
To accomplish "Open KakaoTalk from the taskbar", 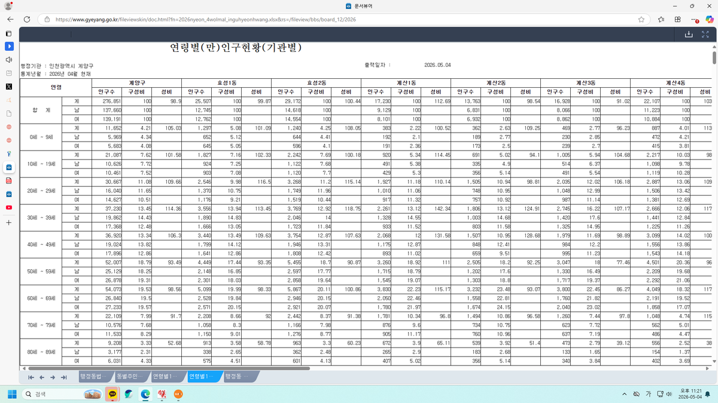I will pos(112,394).
